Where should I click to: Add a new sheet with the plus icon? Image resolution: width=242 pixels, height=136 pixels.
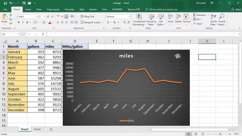pyautogui.click(x=51, y=129)
